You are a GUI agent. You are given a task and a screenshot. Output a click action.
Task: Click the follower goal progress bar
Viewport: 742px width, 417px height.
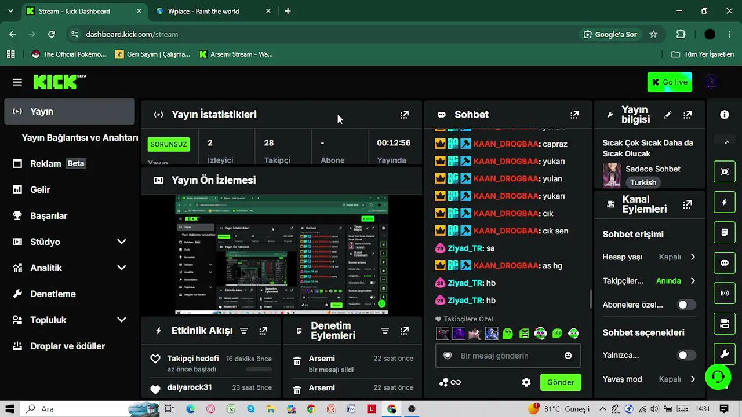pyautogui.click(x=259, y=369)
